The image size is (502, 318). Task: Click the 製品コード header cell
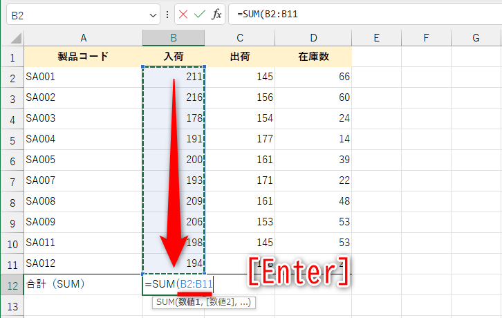83,57
